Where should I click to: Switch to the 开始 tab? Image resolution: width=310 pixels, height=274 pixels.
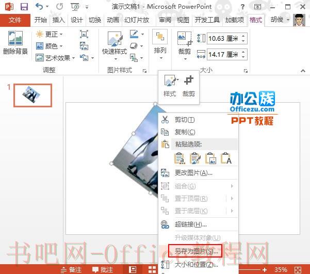[41, 20]
